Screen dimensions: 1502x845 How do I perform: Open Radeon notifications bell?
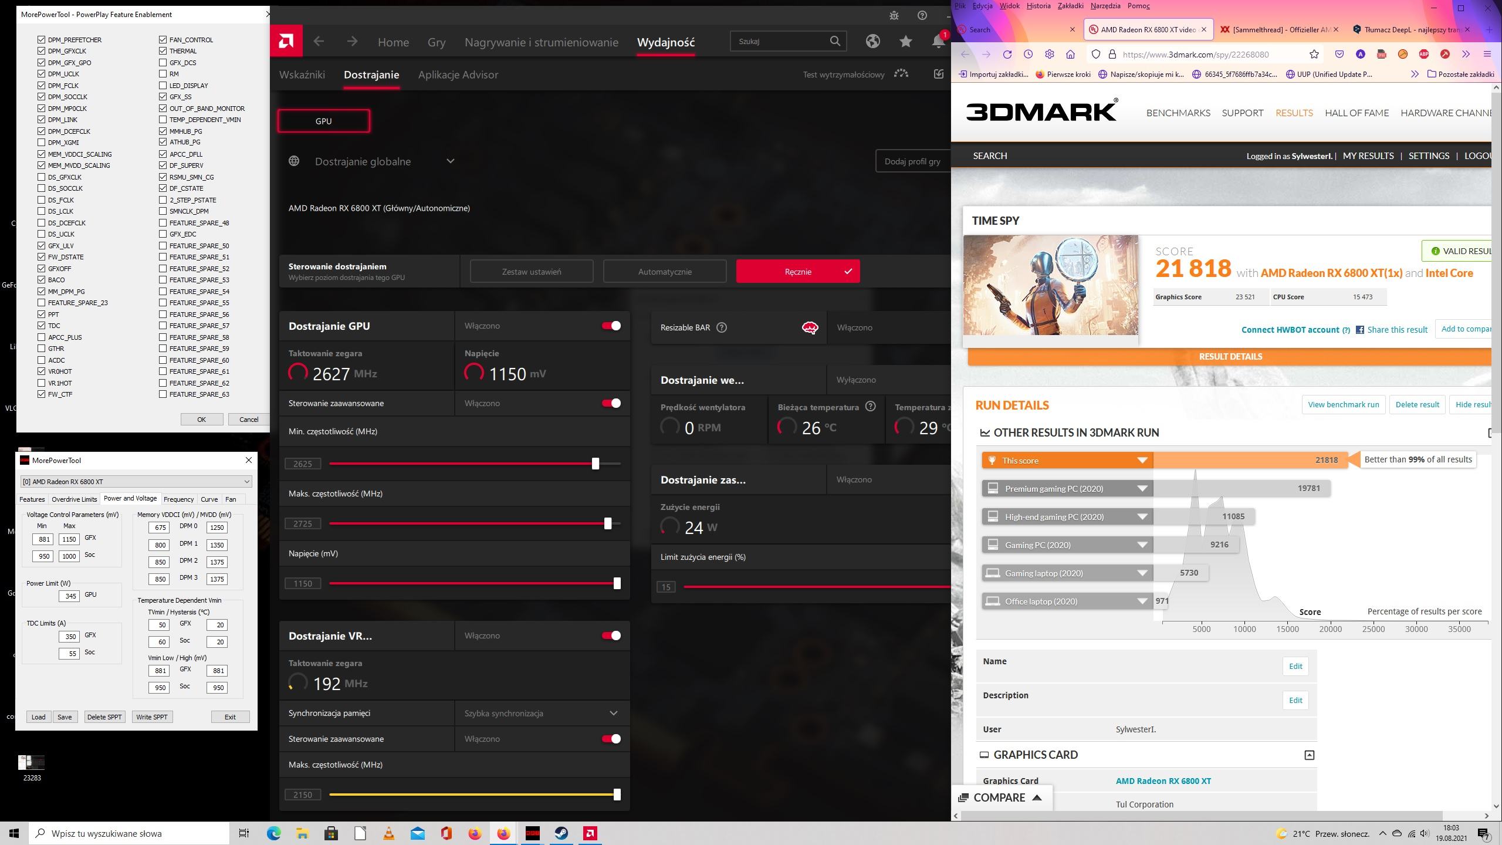938,42
